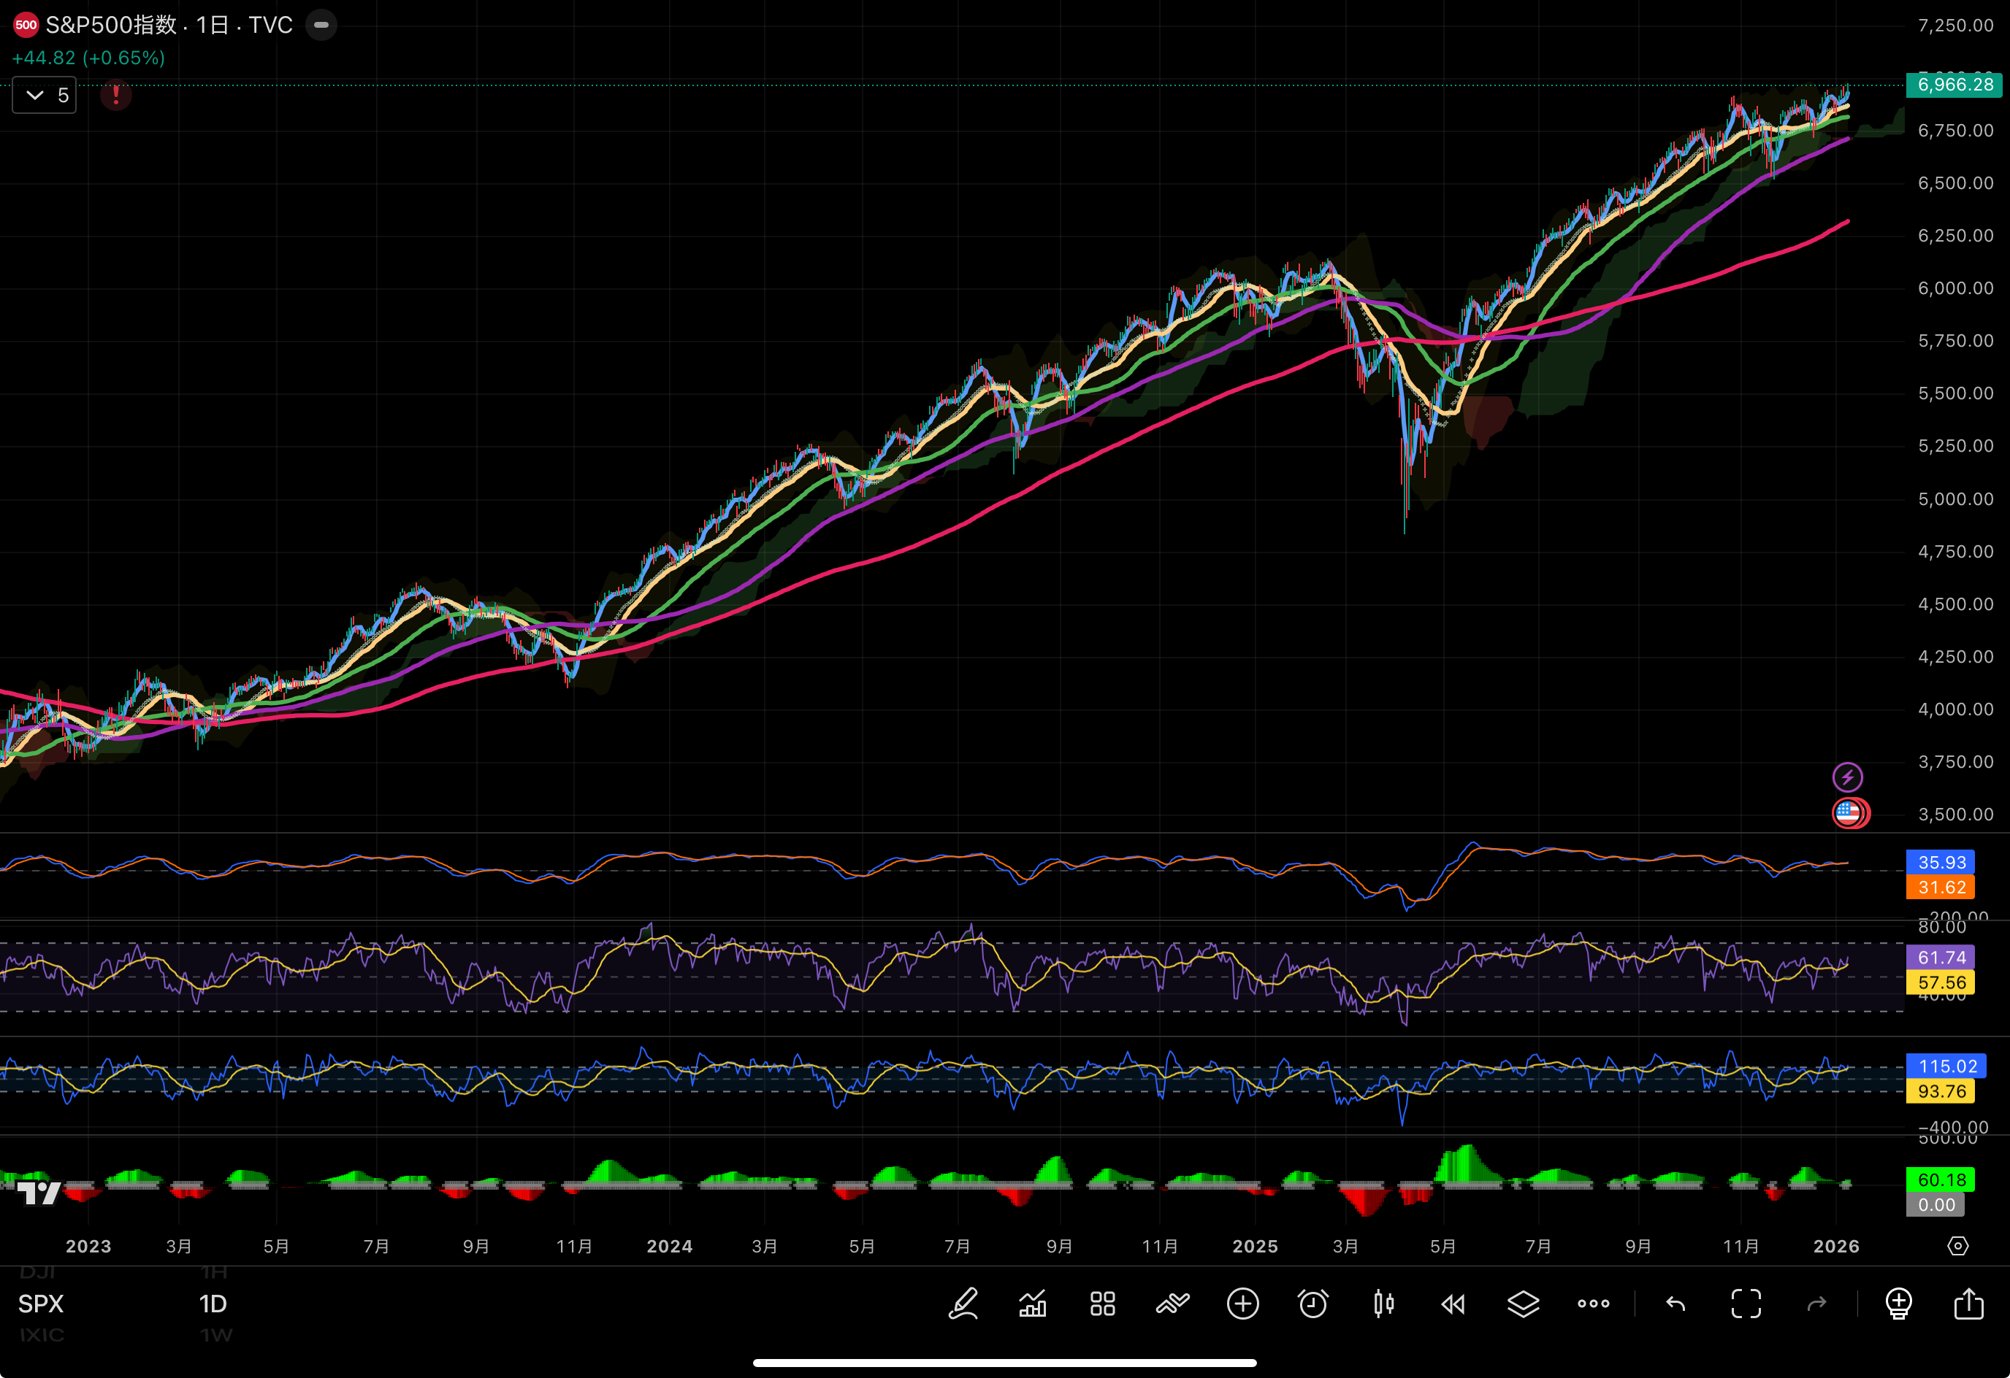Screen dimensions: 2010x1378
Task: Hide the S&P500 legend via minus toggle
Action: pyautogui.click(x=321, y=25)
